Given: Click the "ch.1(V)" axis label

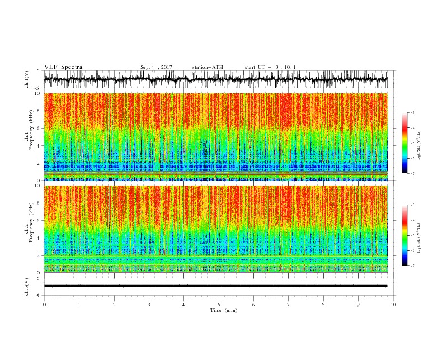Looking at the screenshot, I should pyautogui.click(x=27, y=80).
